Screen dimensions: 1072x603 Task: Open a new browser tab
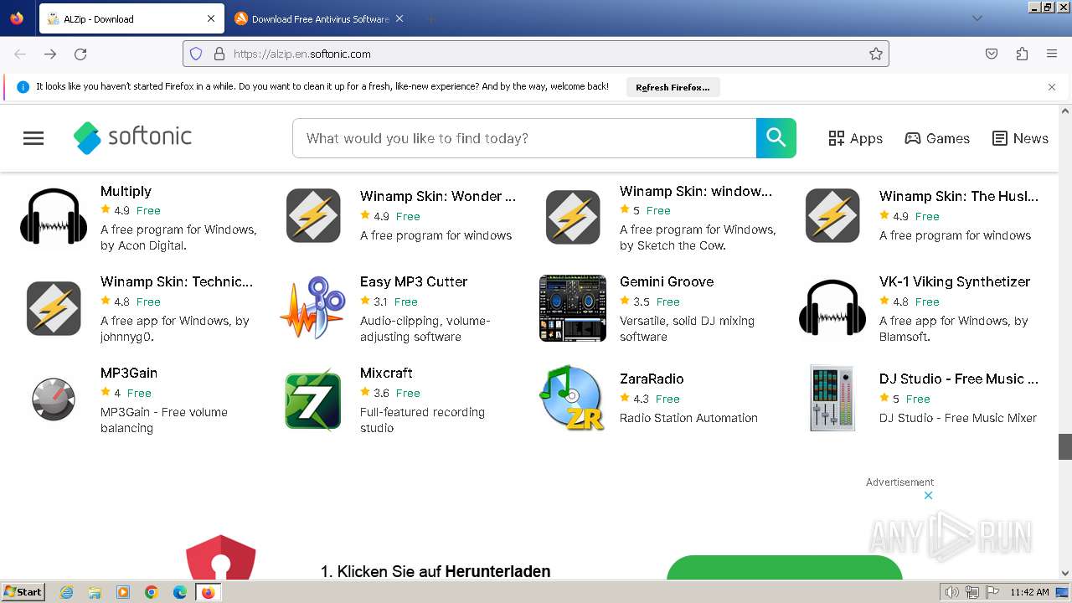click(430, 18)
